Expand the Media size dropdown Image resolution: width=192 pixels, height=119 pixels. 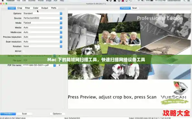click(42, 32)
